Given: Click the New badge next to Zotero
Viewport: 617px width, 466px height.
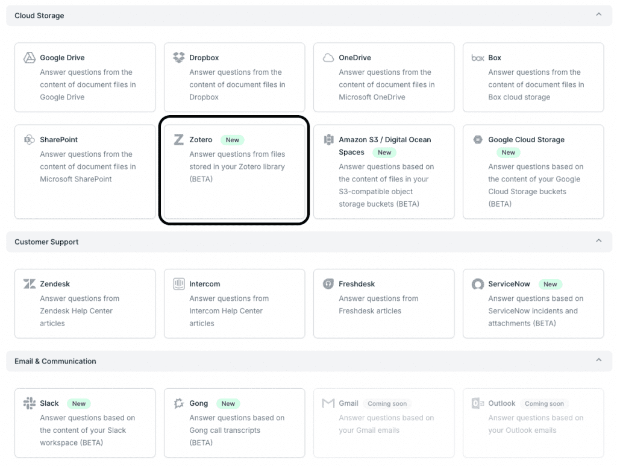Looking at the screenshot, I should click(x=232, y=140).
